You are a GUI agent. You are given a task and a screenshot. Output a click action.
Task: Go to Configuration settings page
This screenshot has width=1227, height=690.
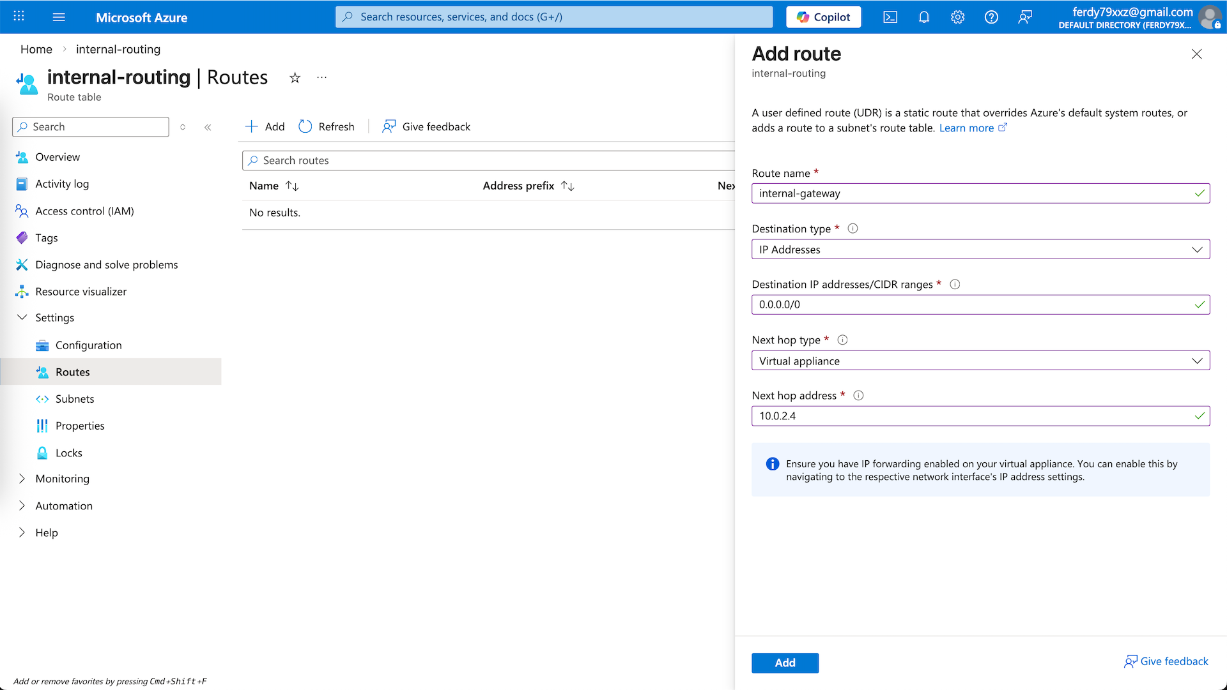point(88,345)
